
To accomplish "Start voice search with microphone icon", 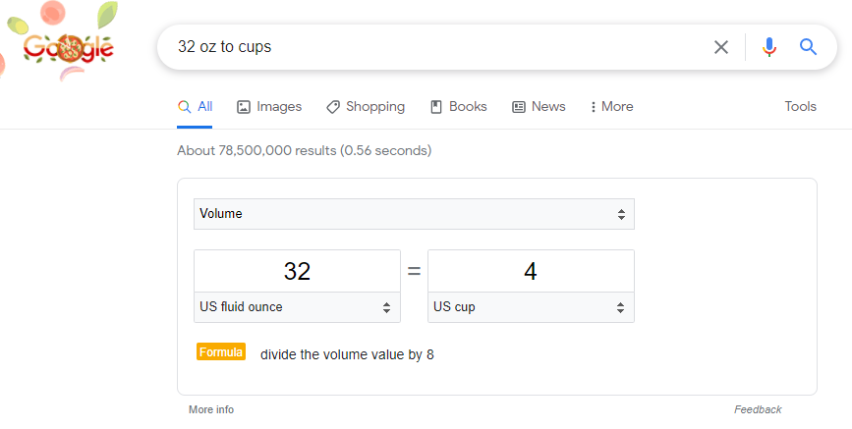I will click(768, 47).
